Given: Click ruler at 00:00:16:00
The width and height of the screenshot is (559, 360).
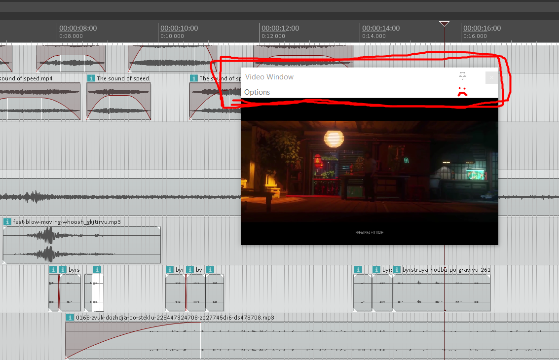Looking at the screenshot, I should [x=482, y=28].
